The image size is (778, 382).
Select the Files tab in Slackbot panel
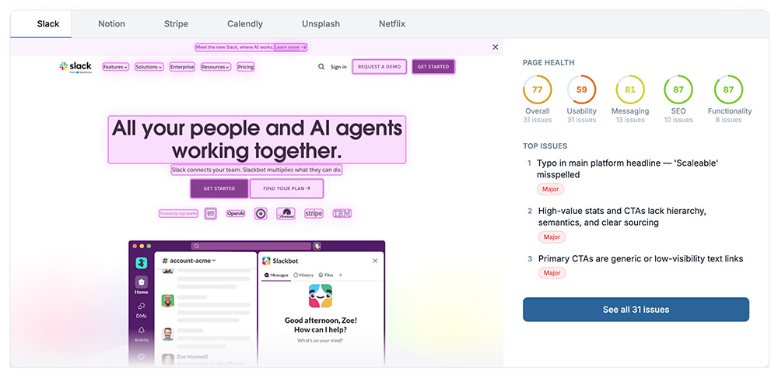pyautogui.click(x=326, y=275)
